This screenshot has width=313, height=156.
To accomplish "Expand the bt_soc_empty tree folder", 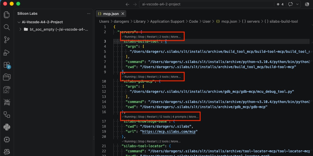I will click(20, 29).
